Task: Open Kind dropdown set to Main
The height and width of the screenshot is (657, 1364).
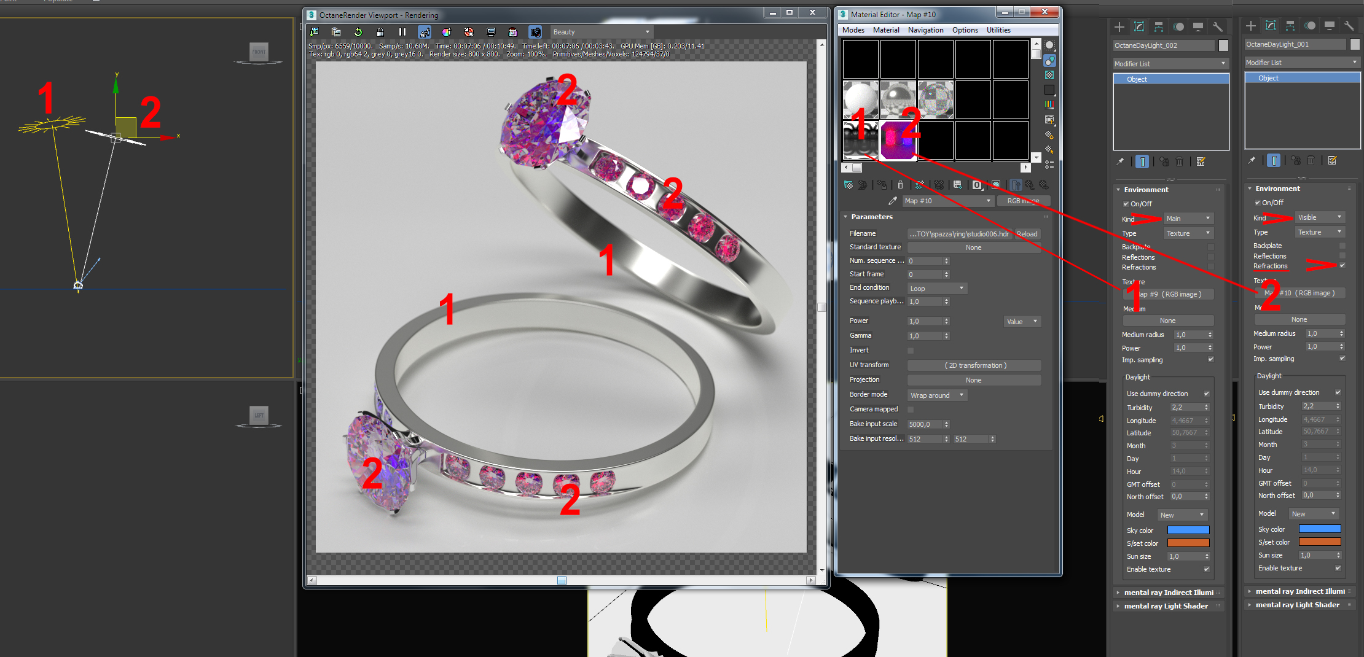Action: coord(1188,219)
